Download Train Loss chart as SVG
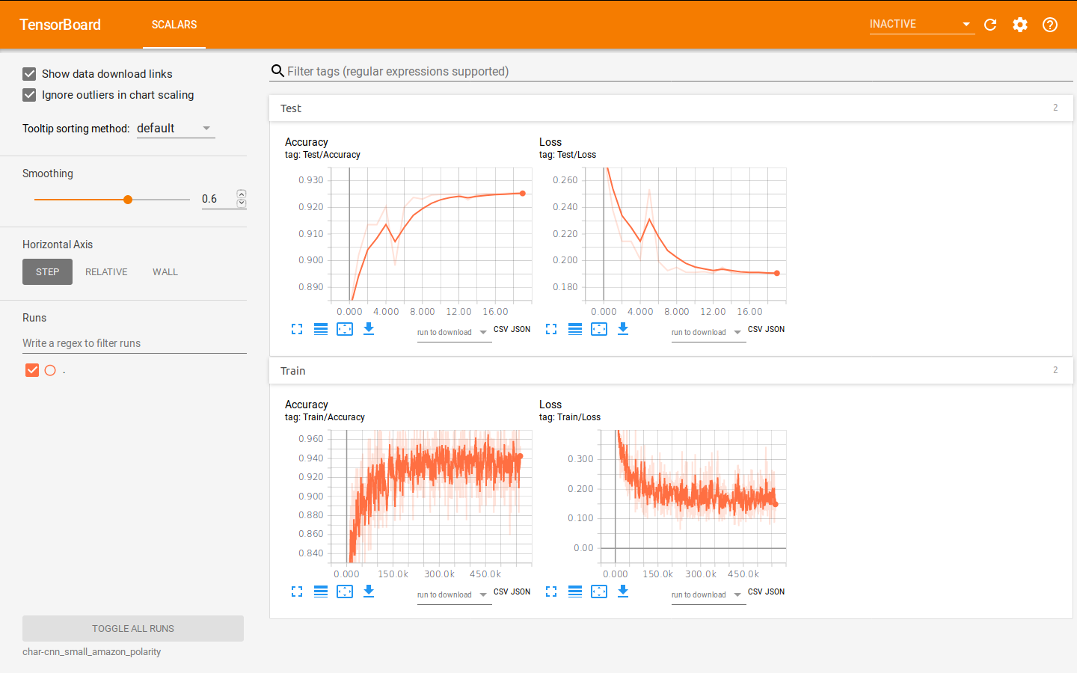This screenshot has width=1077, height=673. point(623,591)
